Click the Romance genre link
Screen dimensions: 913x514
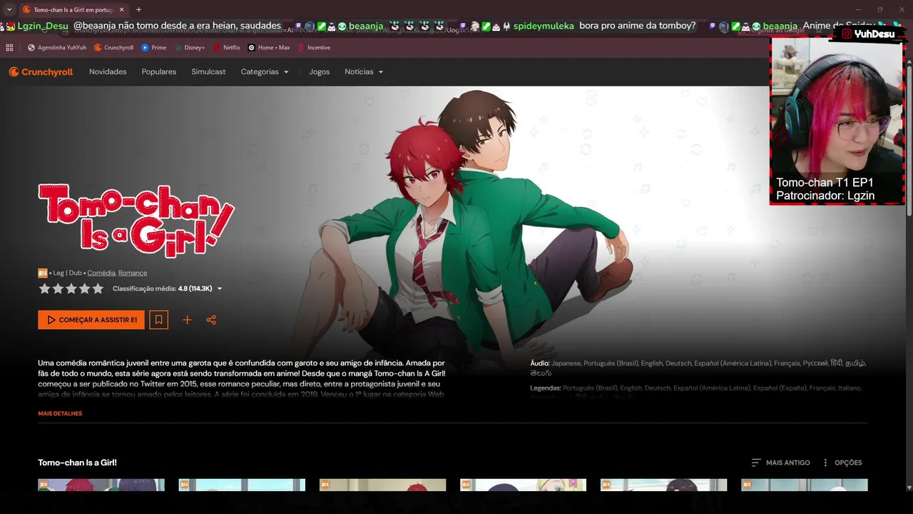click(x=133, y=273)
